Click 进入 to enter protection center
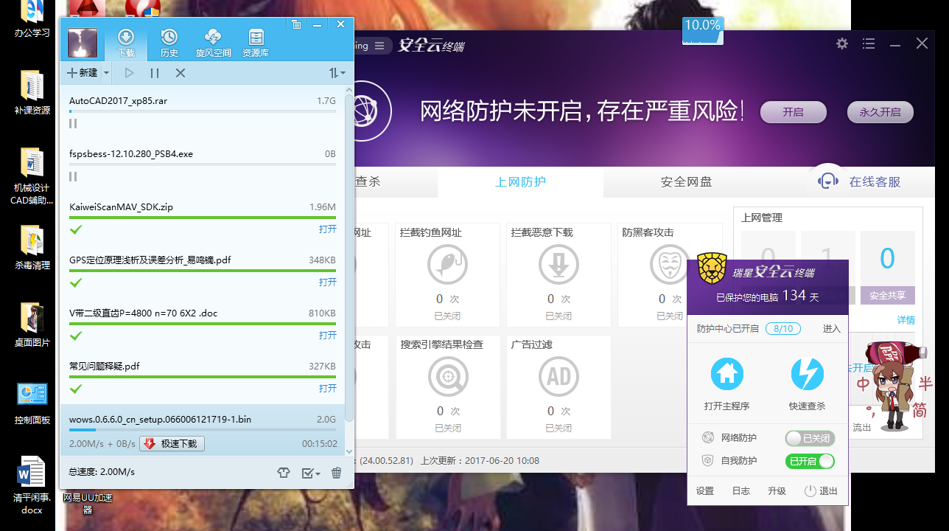Screen dimensions: 949x531 (832, 329)
